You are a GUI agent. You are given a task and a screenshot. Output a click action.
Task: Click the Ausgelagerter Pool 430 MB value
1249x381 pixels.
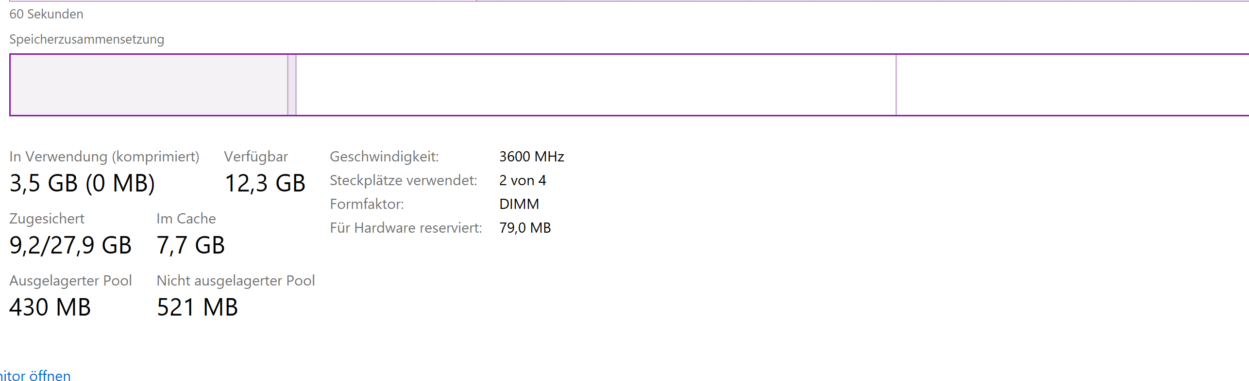pos(50,307)
